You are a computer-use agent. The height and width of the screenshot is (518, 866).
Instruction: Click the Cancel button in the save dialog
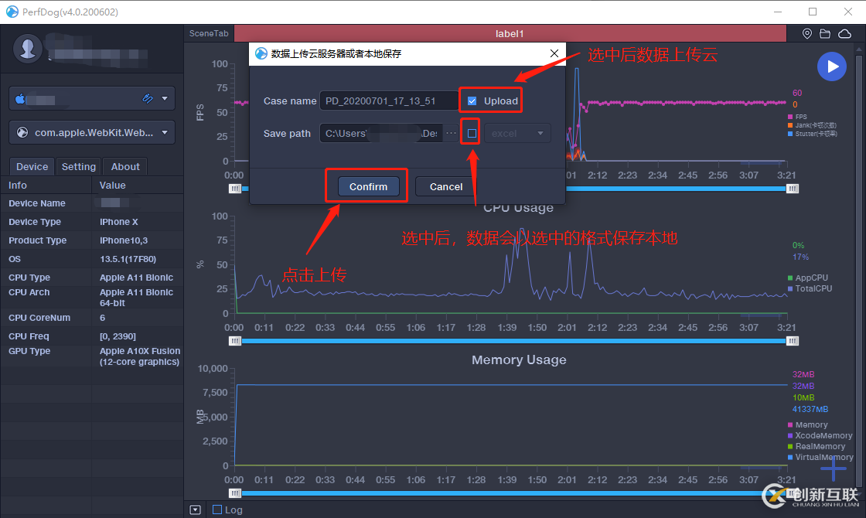pyautogui.click(x=445, y=186)
